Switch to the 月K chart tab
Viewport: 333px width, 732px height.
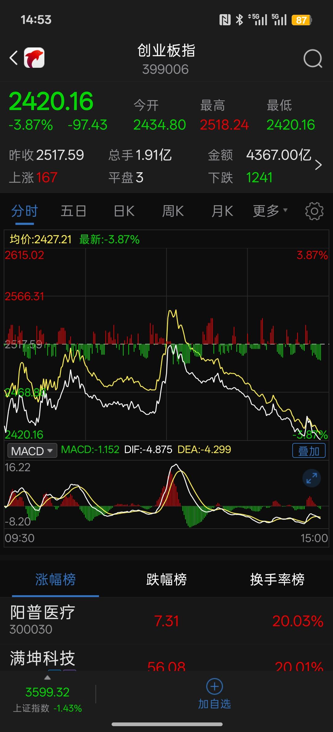tap(222, 211)
